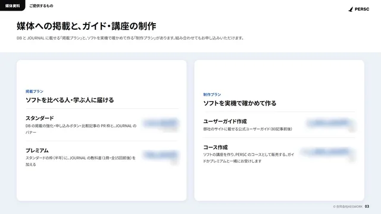Viewport: 381px width, 214px height.
Task: Click the 掲載プラン label
Action: [35, 91]
